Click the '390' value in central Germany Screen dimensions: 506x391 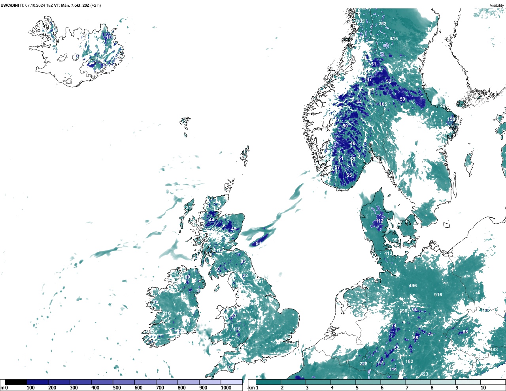(x=403, y=311)
